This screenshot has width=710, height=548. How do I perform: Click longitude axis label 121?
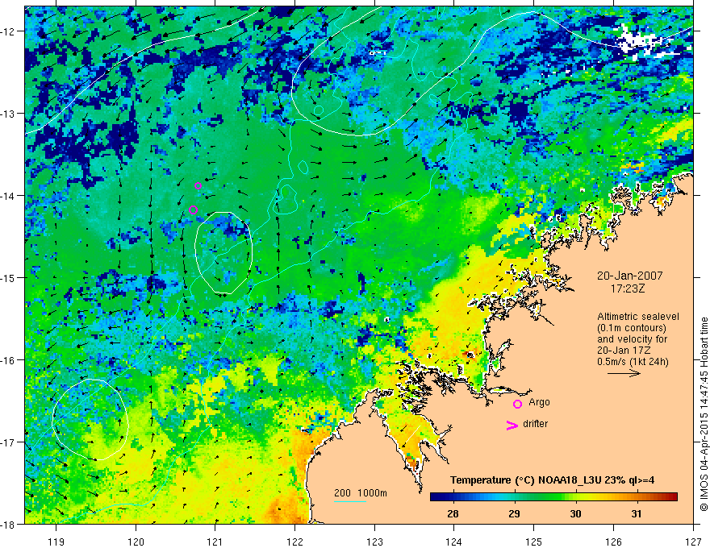click(x=215, y=542)
